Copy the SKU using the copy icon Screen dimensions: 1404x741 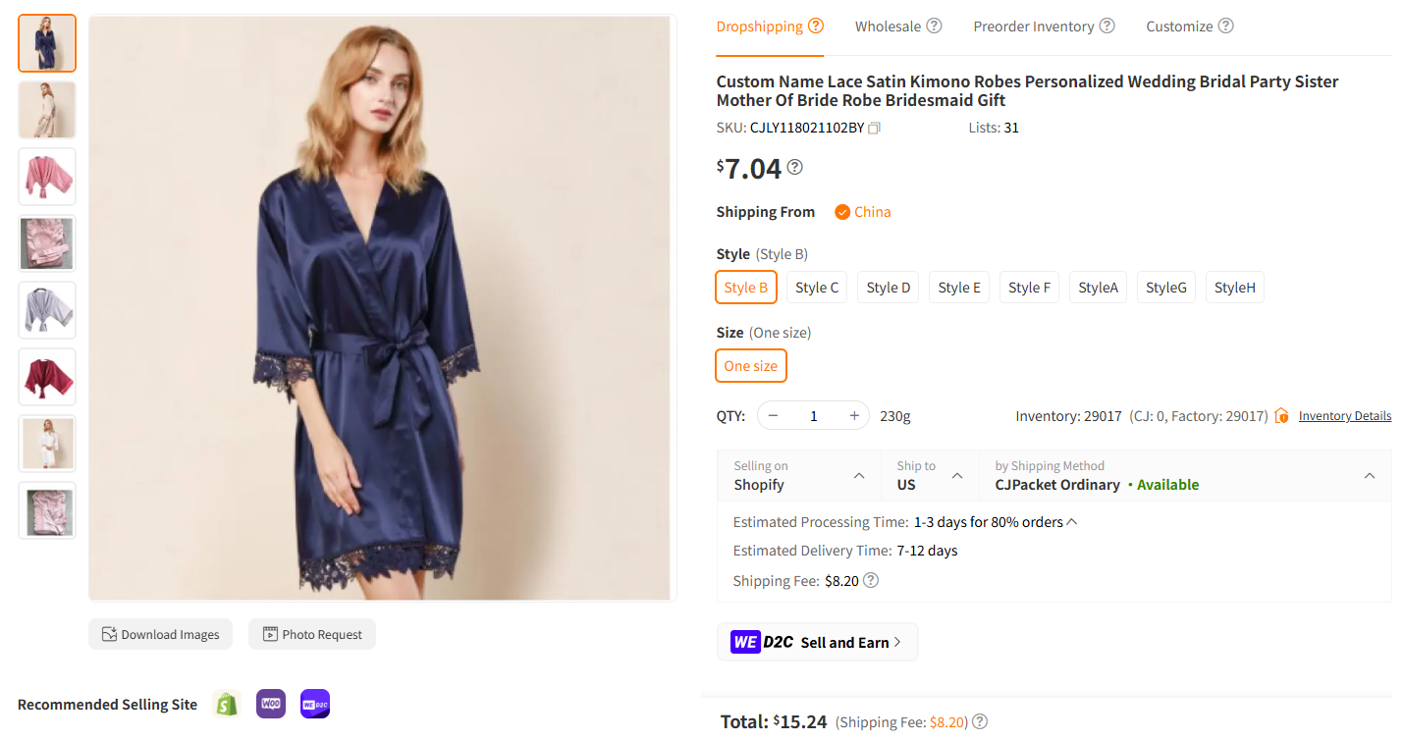pyautogui.click(x=873, y=127)
